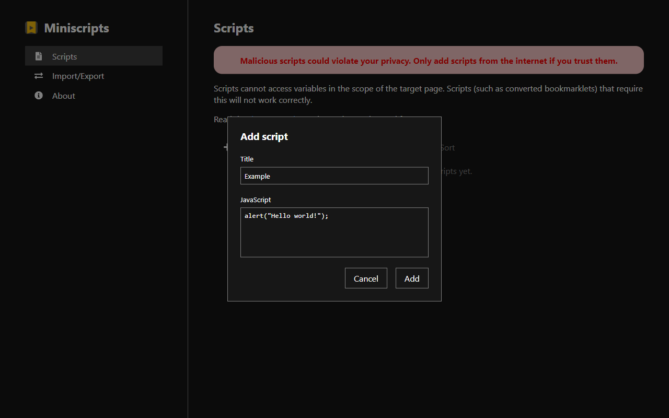Viewport: 669px width, 418px height.
Task: Click the JavaScript field label
Action: coord(256,200)
